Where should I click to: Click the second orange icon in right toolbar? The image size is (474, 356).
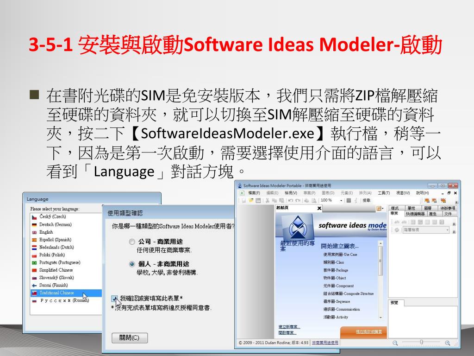(x=434, y=200)
